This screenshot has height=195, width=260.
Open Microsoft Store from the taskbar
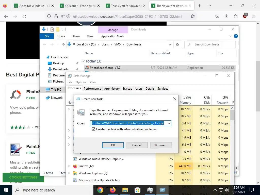(x=137, y=190)
